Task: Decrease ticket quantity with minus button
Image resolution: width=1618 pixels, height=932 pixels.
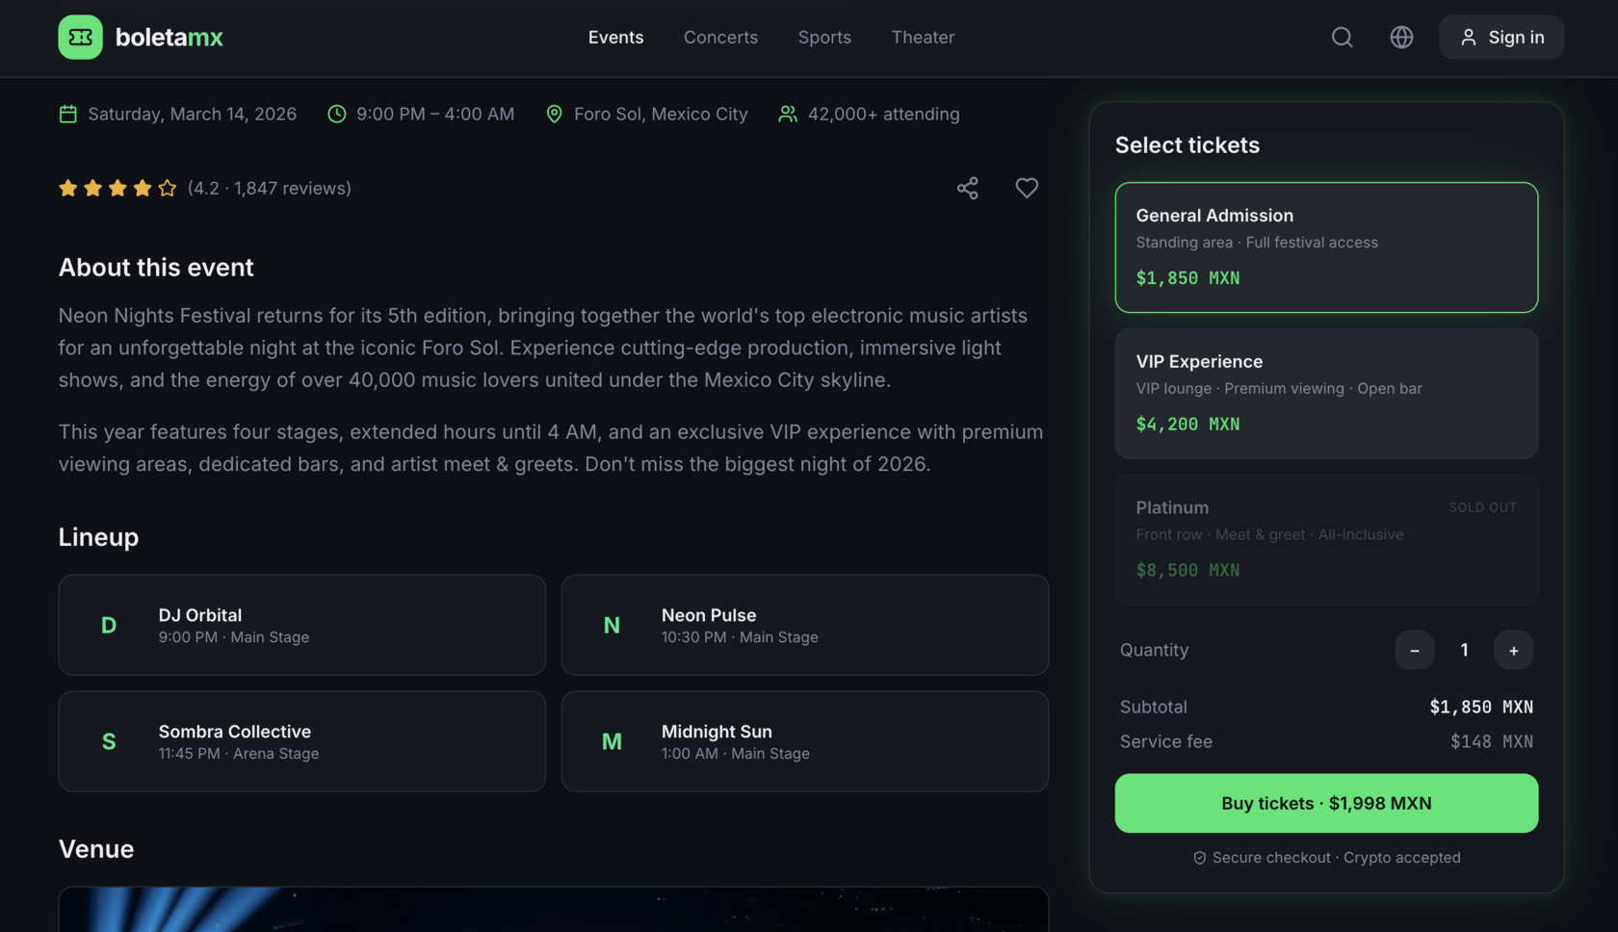Action: [x=1414, y=650]
